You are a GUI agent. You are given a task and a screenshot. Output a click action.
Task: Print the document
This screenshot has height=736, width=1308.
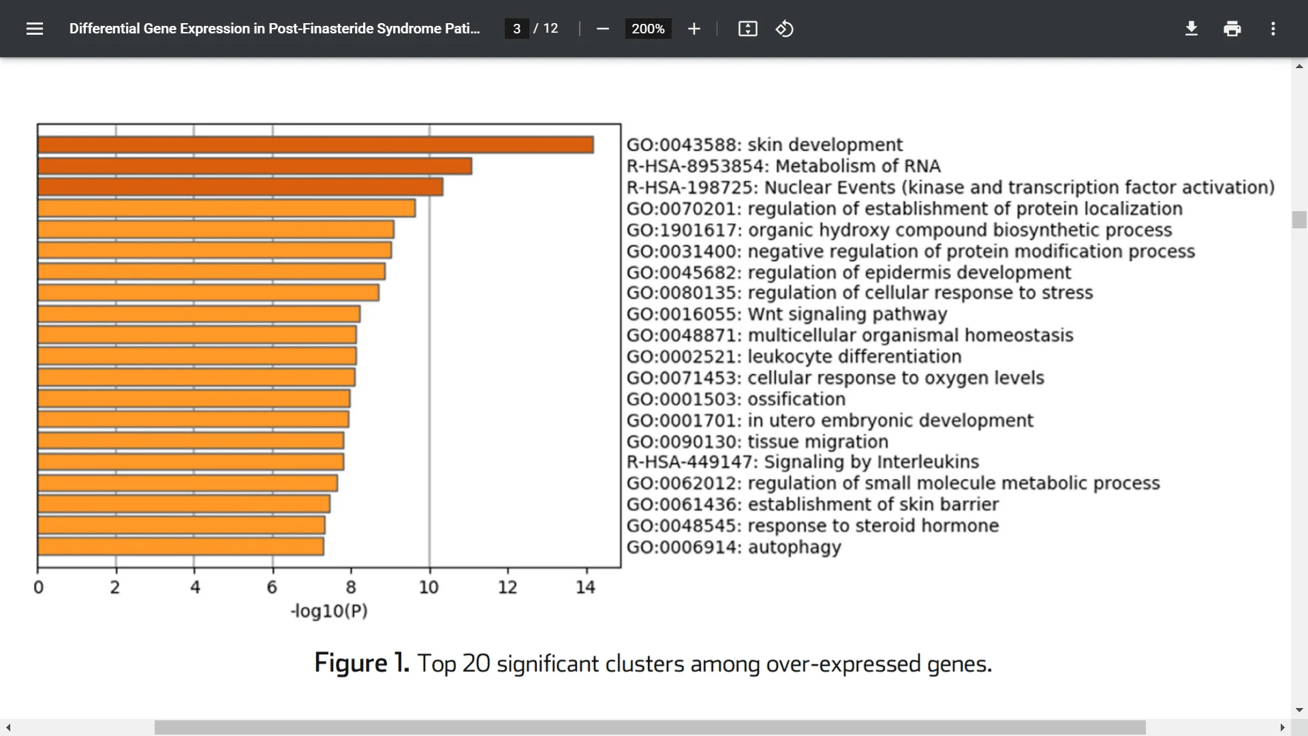(x=1232, y=29)
